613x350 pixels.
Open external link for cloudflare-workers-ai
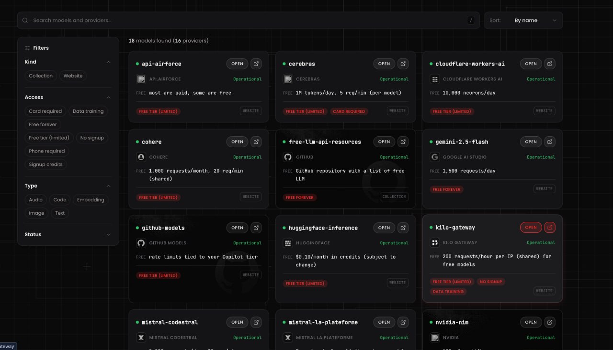pos(550,64)
